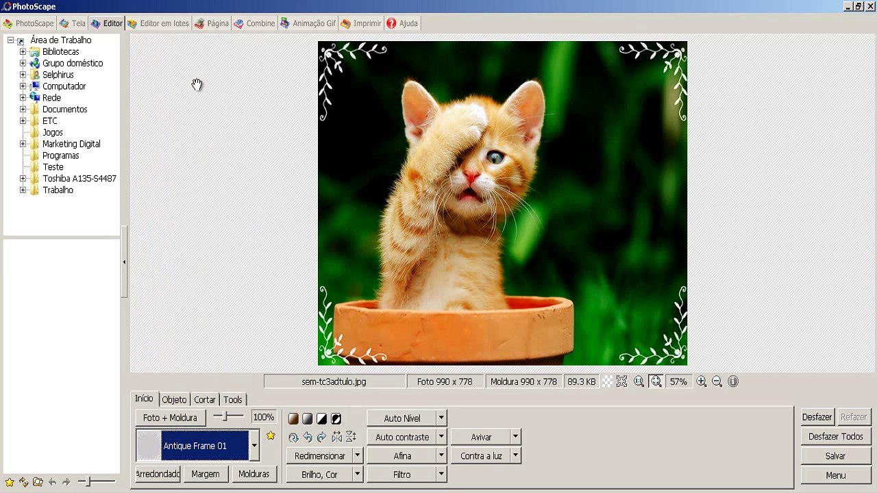
Task: Click the Margem button
Action: (206, 474)
